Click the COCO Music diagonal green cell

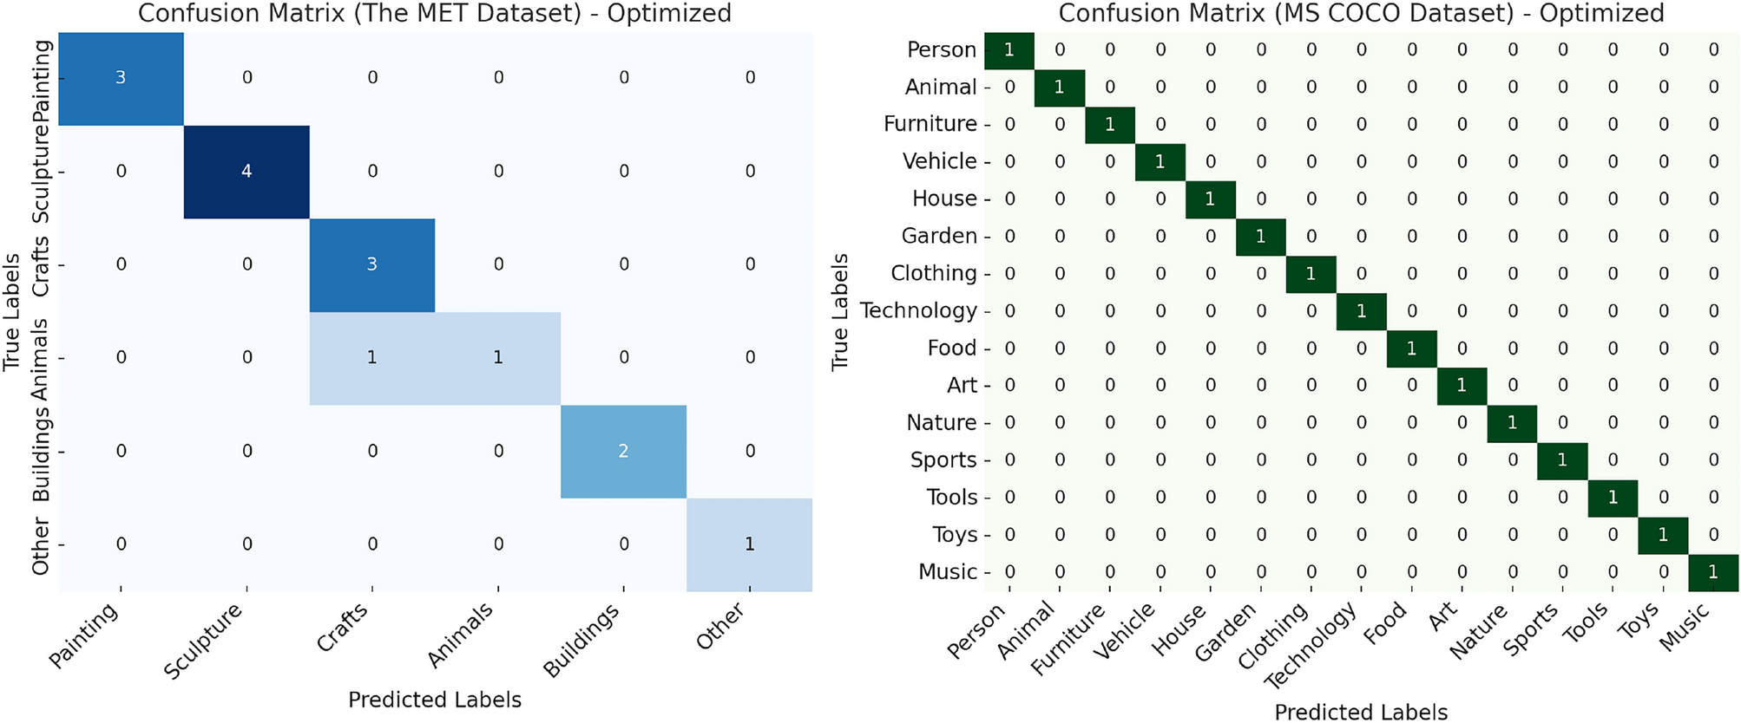click(1713, 572)
